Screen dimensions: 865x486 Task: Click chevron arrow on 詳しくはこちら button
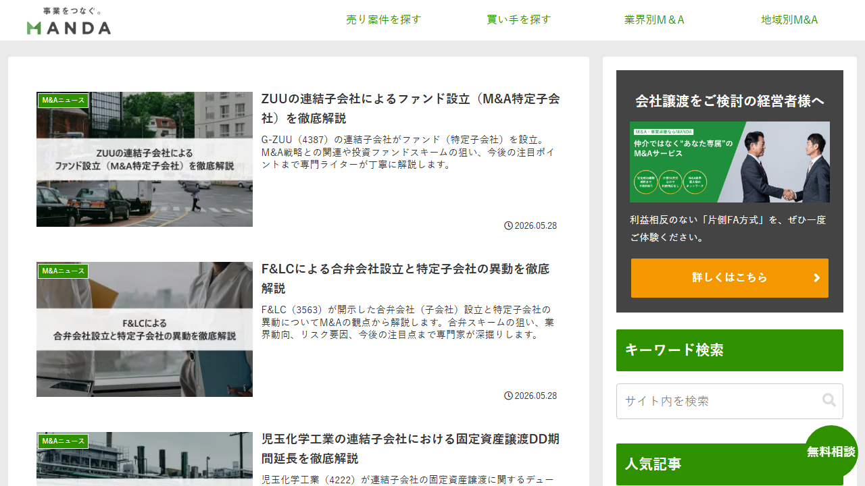816,278
